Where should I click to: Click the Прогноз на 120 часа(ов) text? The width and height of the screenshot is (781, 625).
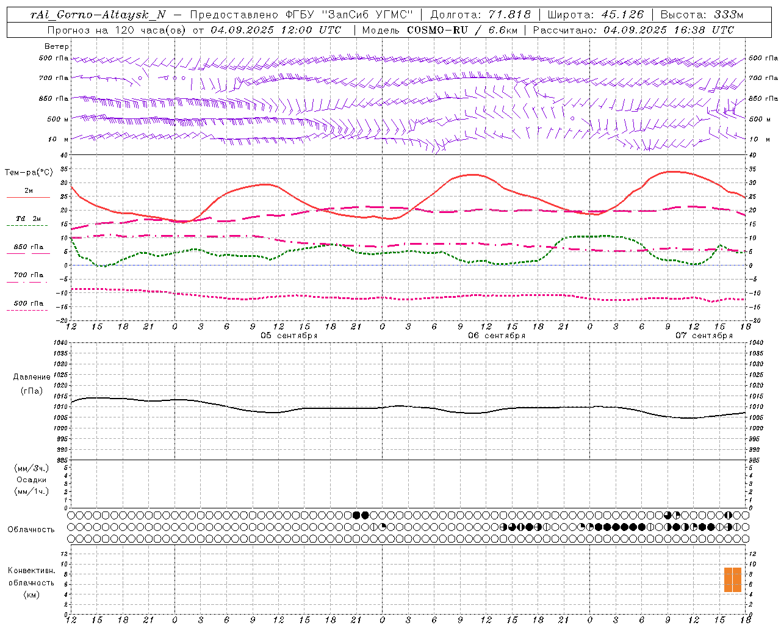[117, 30]
